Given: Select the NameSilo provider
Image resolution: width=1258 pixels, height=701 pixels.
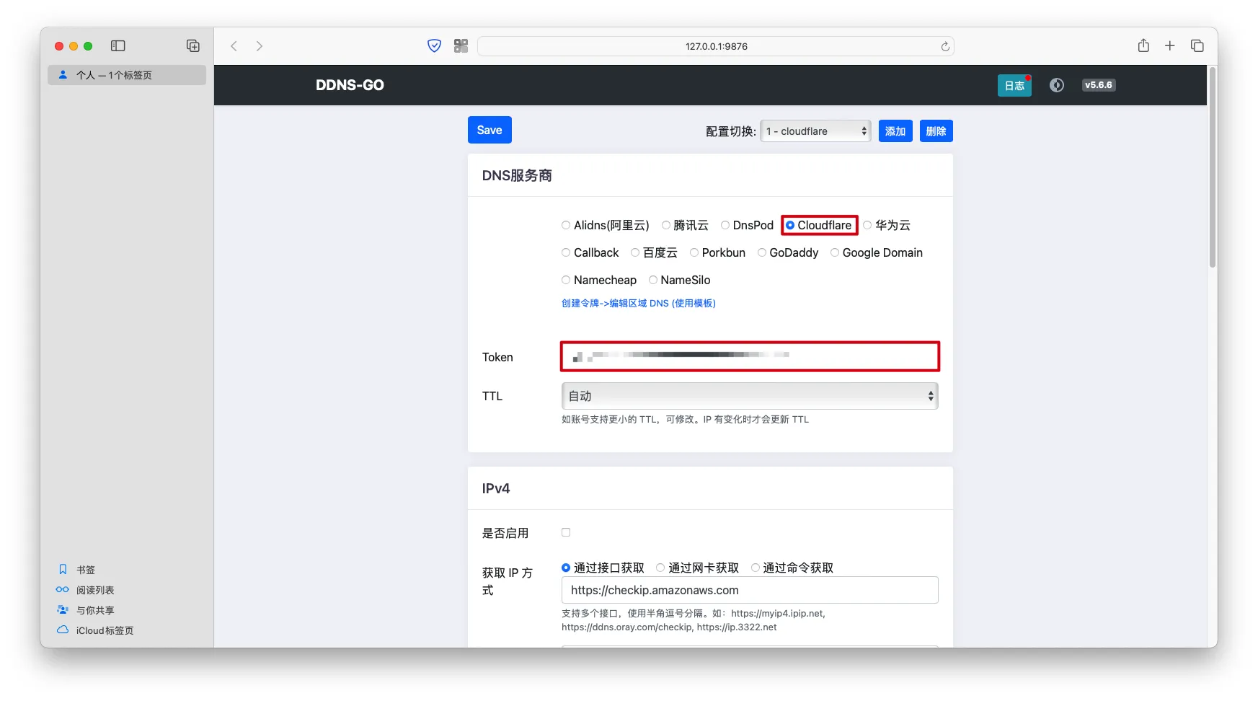Looking at the screenshot, I should 653,280.
